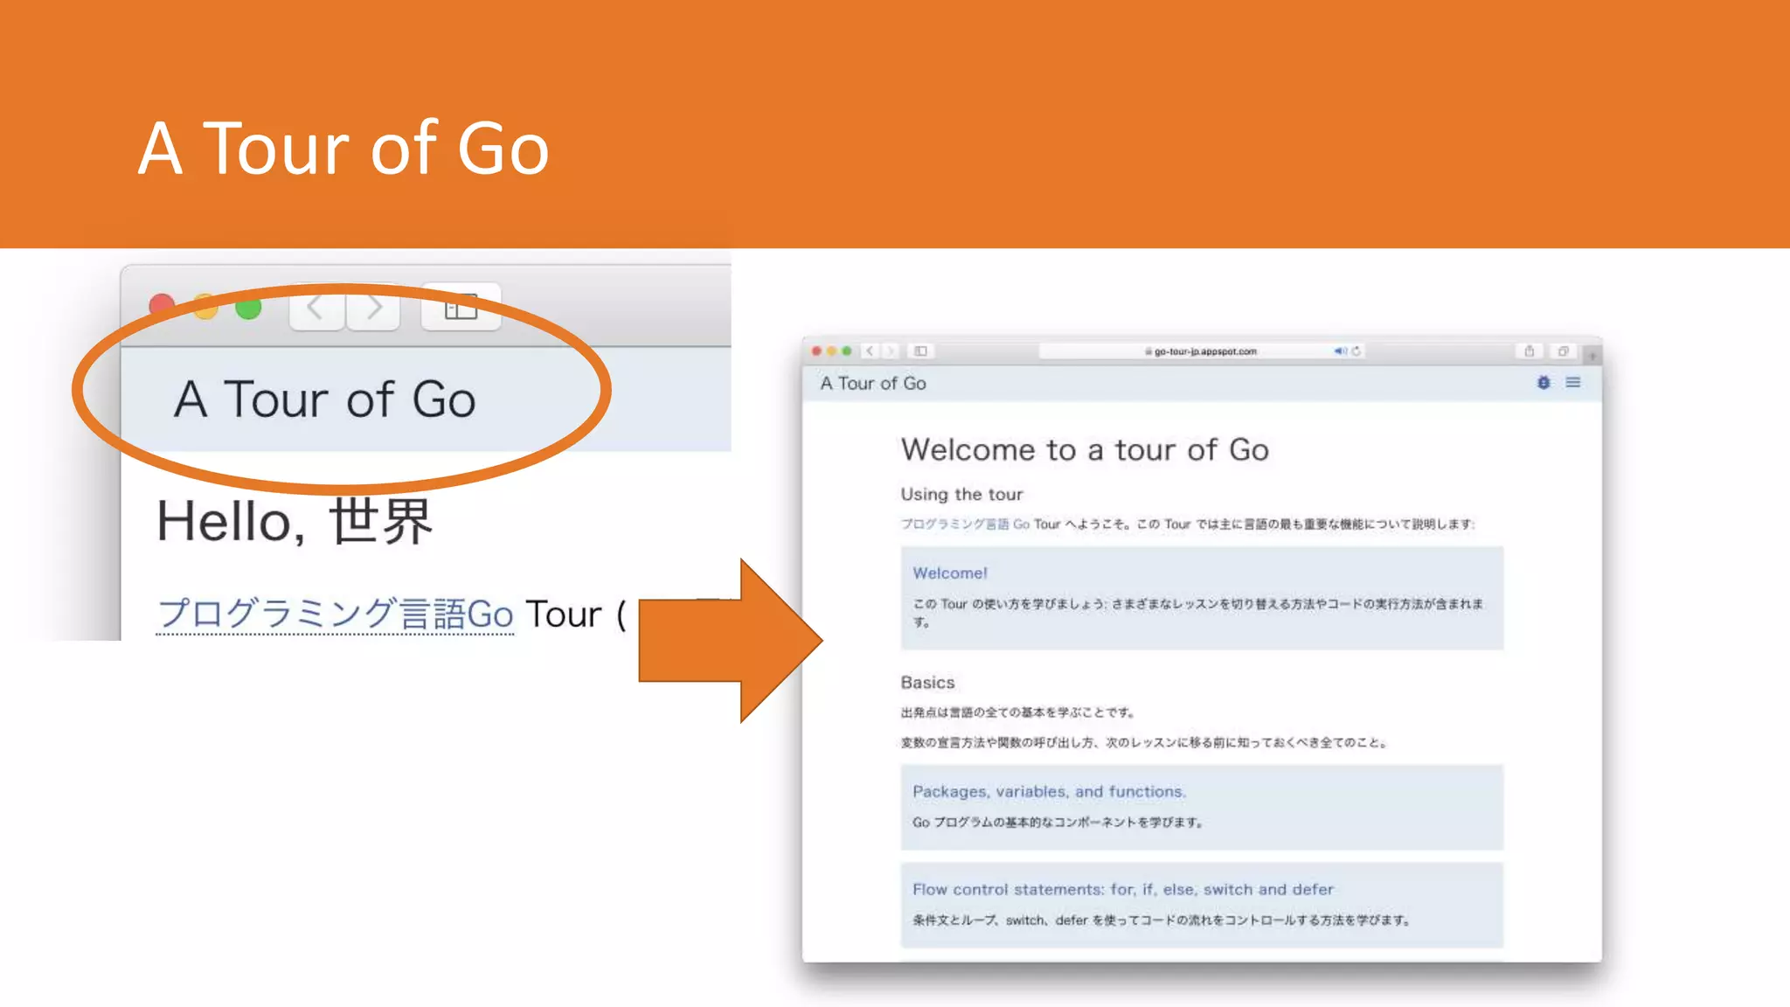Screen dimensions: 1790x1007
Task: Click the back arrow in right Safari window
Action: click(x=871, y=351)
